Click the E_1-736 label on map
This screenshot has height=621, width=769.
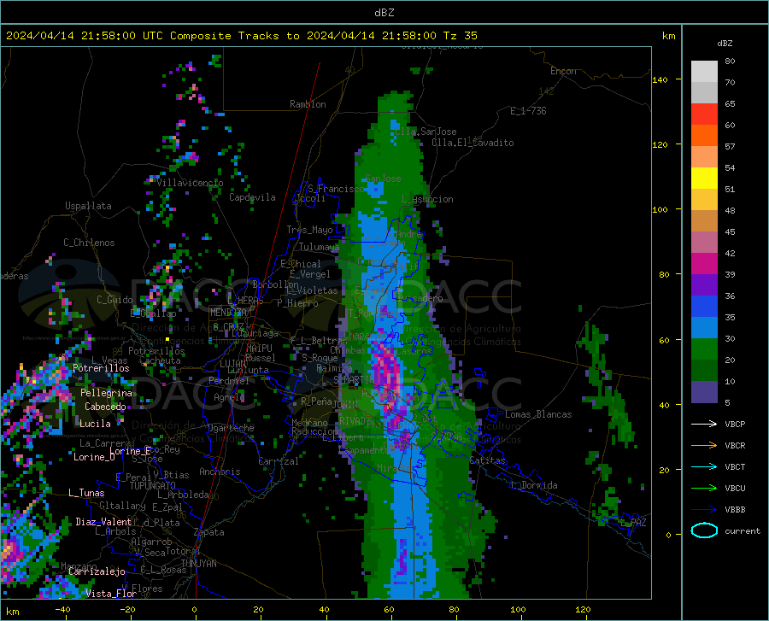pyautogui.click(x=528, y=111)
